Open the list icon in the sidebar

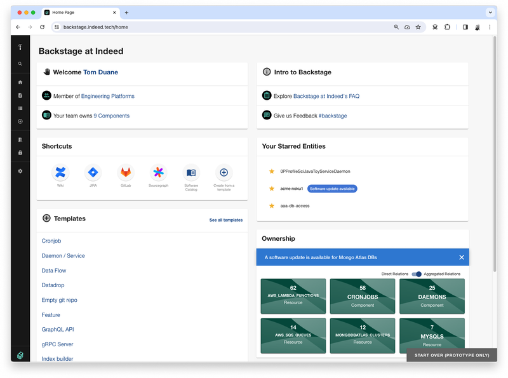coord(20,108)
